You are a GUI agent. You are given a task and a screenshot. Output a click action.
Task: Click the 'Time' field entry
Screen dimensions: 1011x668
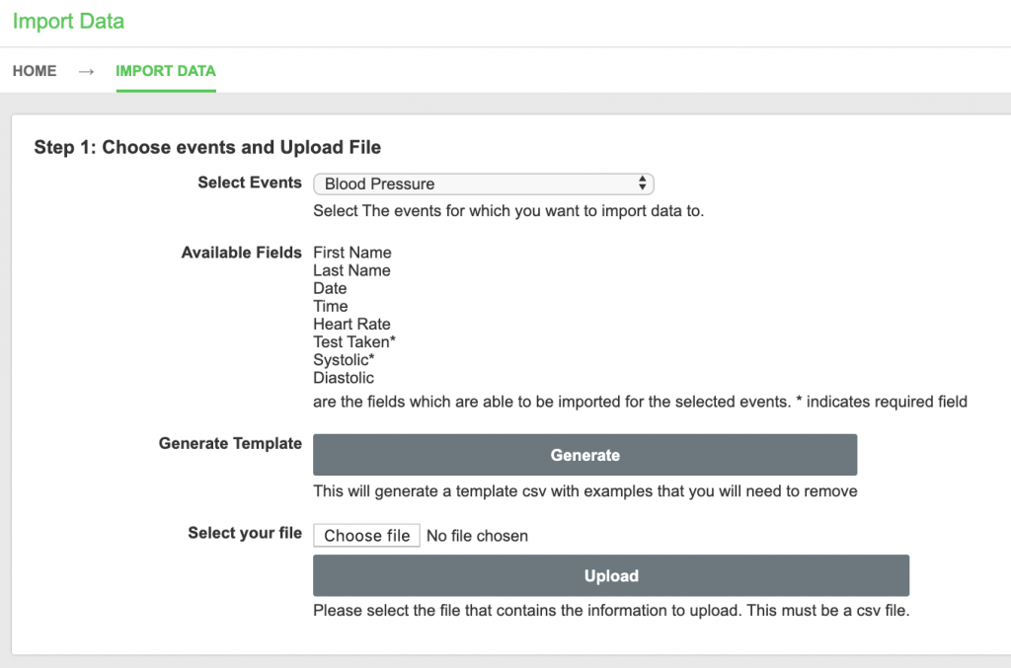pyautogui.click(x=331, y=307)
